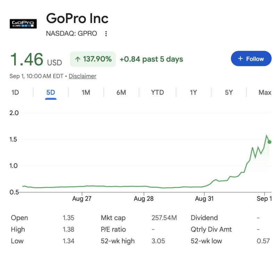Viewport: 278px width, 266px height.
Task: Click the Follow button
Action: 251,59
